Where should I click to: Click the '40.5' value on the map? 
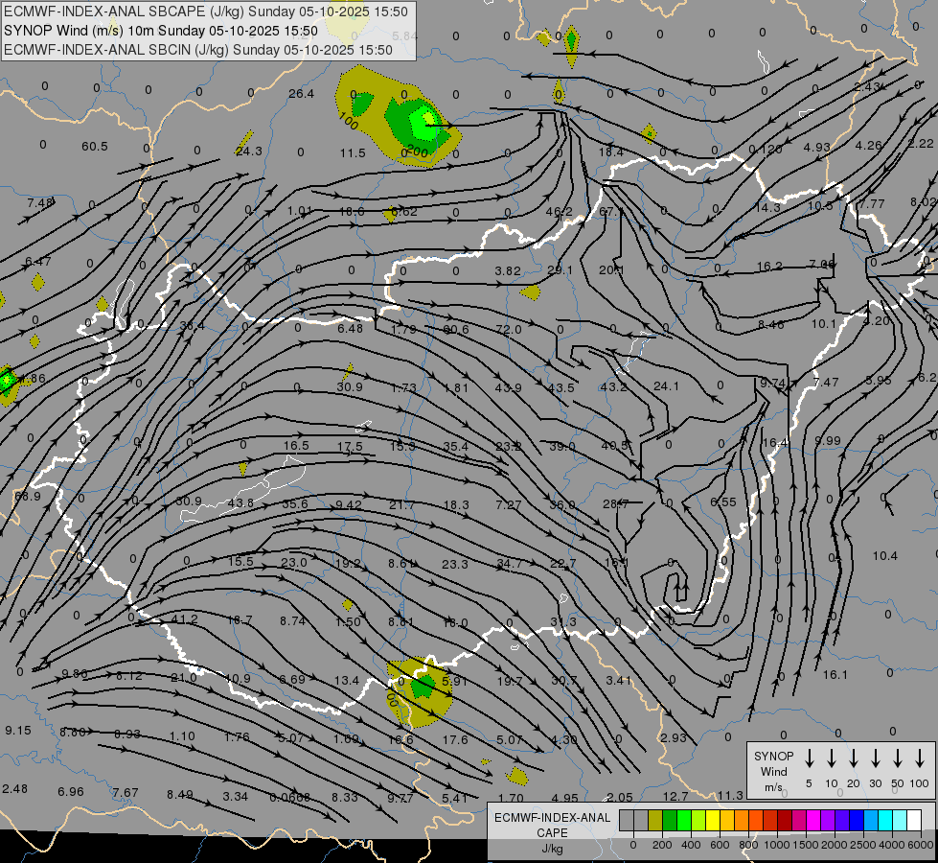[x=614, y=446]
